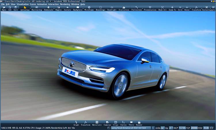Viewport: 216px width, 130px height.
Task: Open the Units dropdown in status bar
Action: (x=163, y=128)
